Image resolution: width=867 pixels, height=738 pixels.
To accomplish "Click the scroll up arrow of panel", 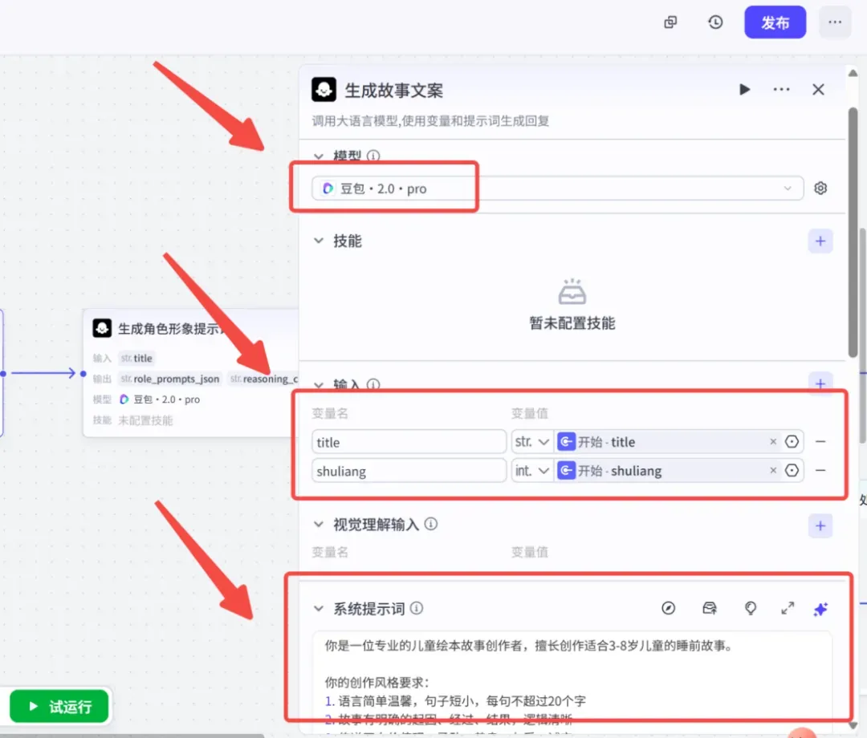I will [x=853, y=73].
